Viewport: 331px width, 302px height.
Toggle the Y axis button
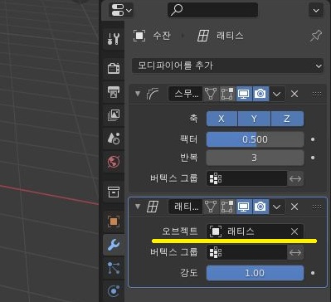click(x=254, y=119)
